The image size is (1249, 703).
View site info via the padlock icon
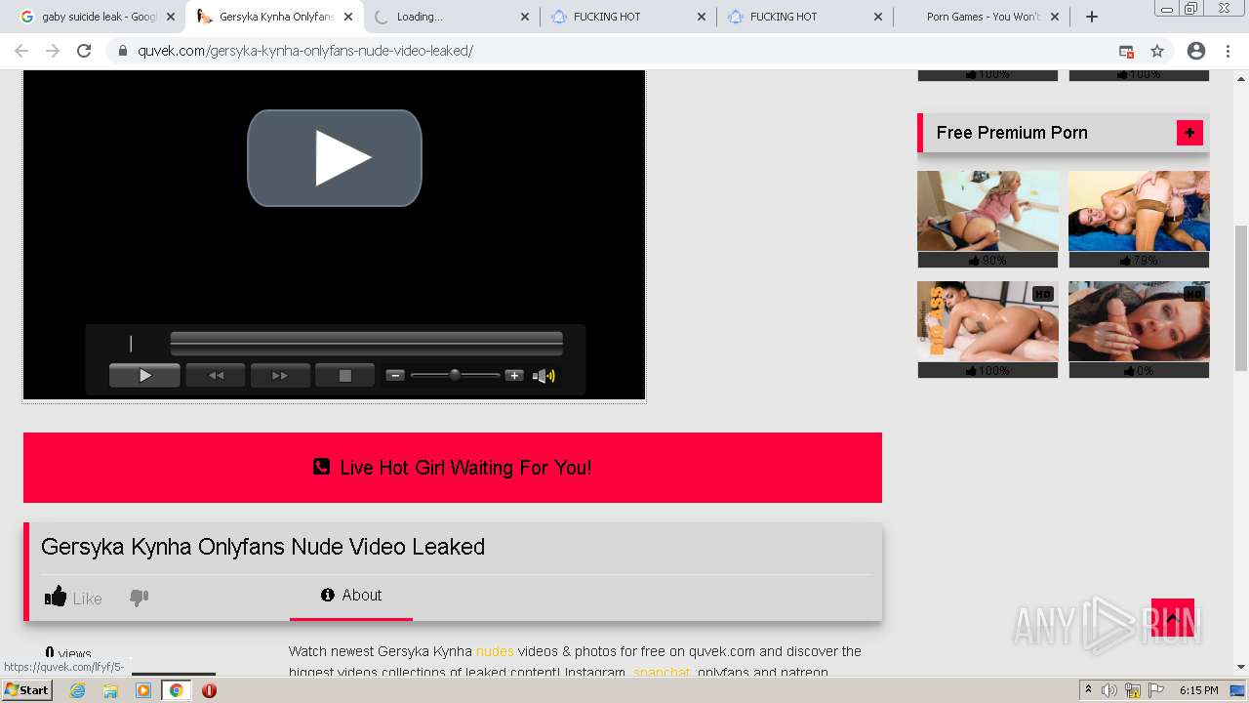(x=123, y=51)
